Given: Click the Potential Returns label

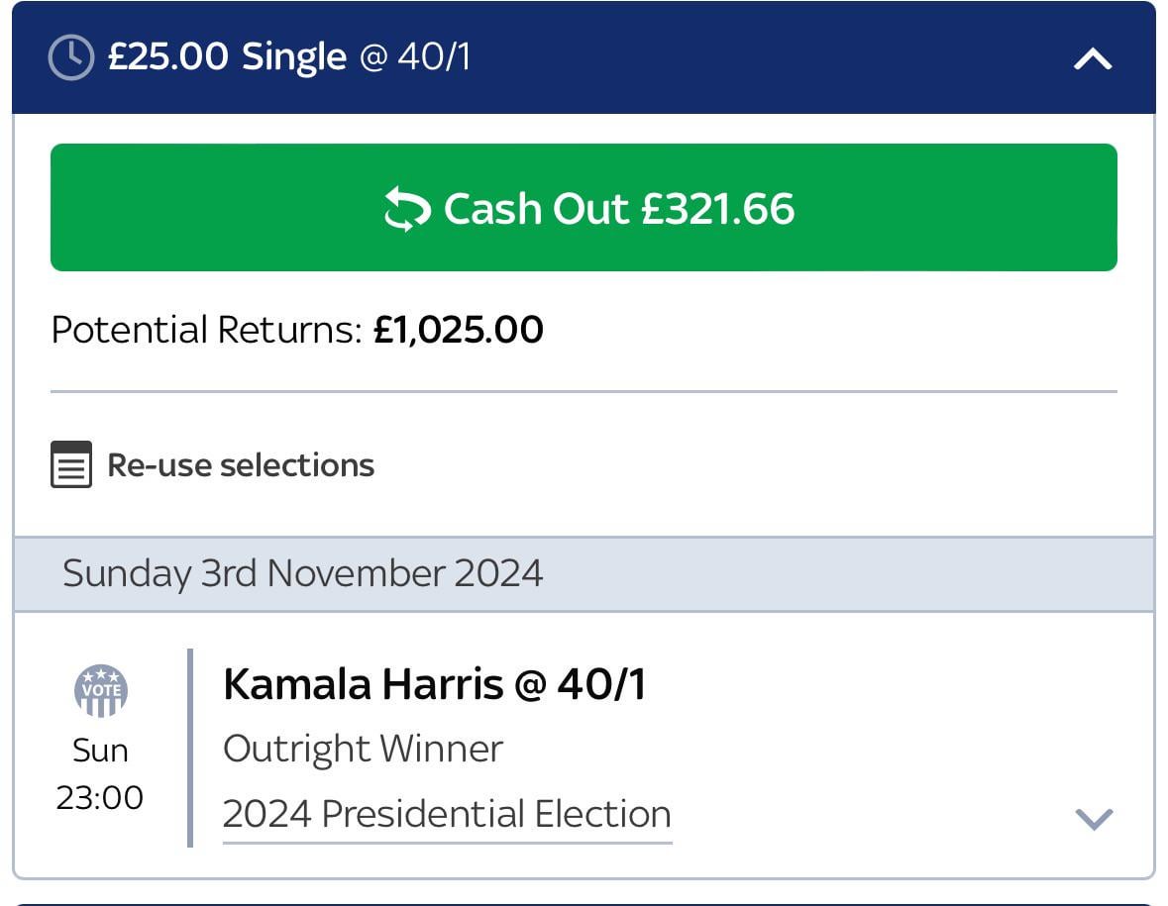Looking at the screenshot, I should click(x=206, y=330).
